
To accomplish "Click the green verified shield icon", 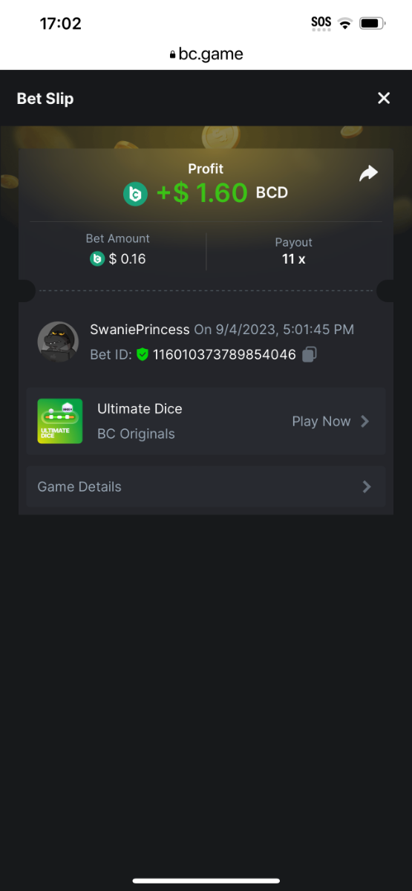I will tap(143, 355).
